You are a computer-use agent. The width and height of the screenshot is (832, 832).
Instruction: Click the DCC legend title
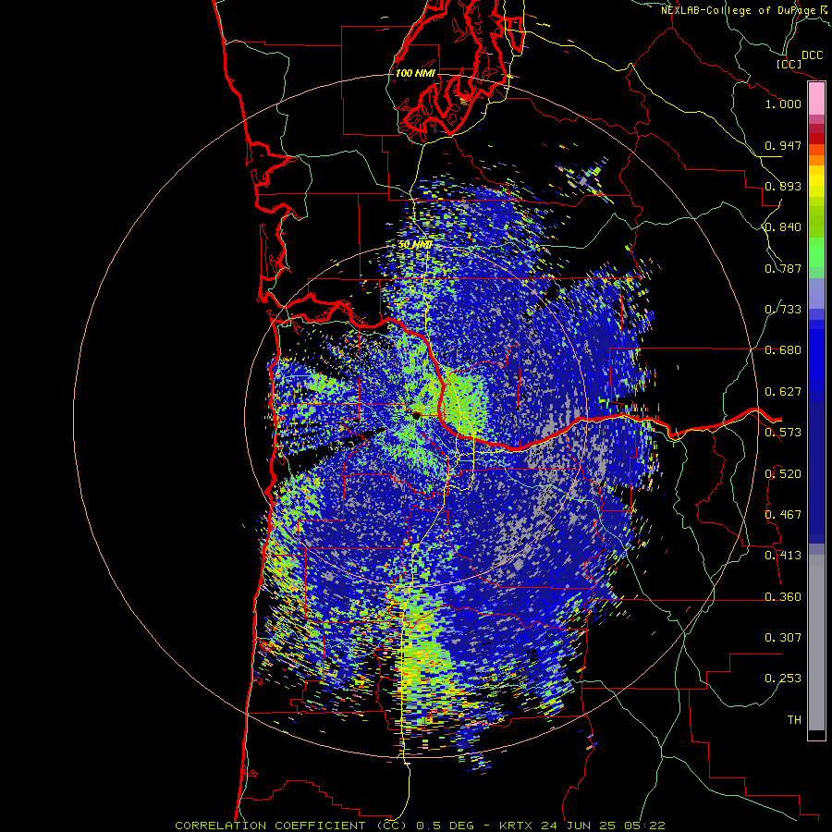point(812,55)
